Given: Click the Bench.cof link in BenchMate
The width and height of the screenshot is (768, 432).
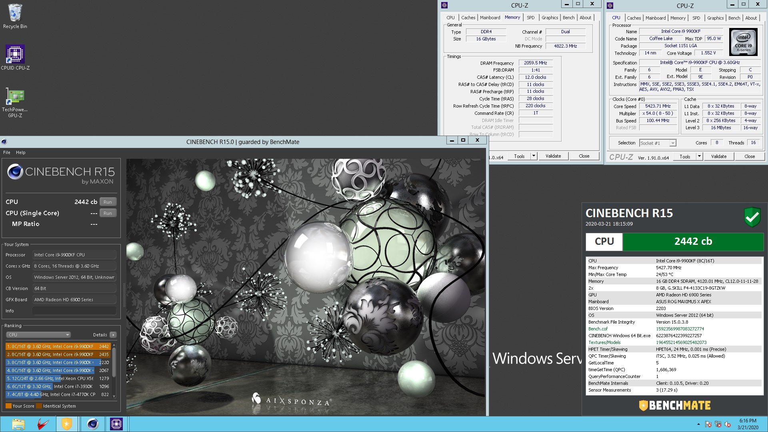Looking at the screenshot, I should (598, 329).
